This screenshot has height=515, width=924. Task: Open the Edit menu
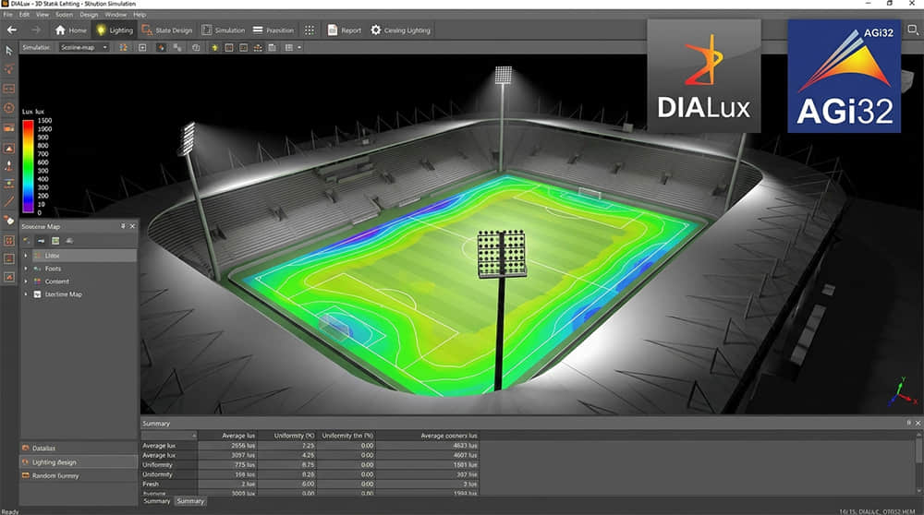click(24, 14)
